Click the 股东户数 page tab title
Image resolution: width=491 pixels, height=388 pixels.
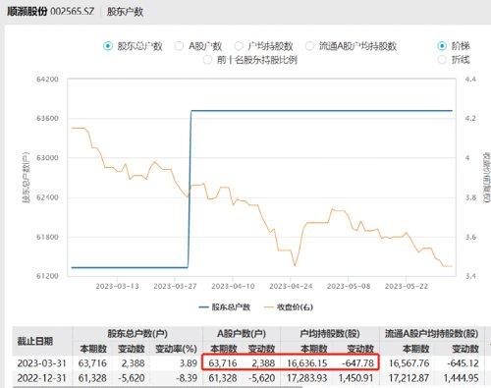(125, 12)
